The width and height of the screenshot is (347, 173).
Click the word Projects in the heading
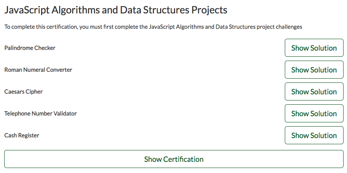coord(209,10)
